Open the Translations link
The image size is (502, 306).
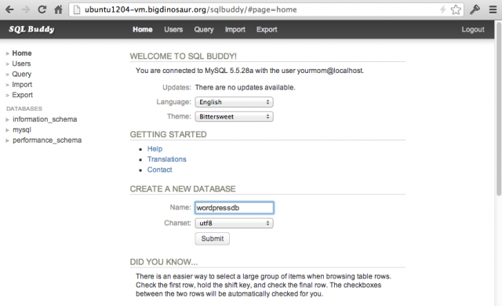pos(166,159)
